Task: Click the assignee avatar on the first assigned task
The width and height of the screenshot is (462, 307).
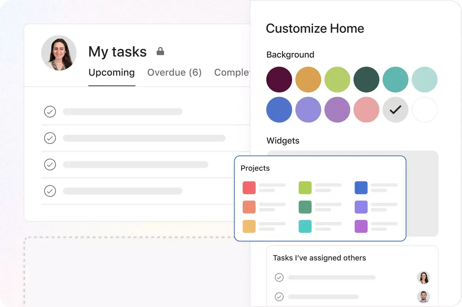Action: [423, 277]
